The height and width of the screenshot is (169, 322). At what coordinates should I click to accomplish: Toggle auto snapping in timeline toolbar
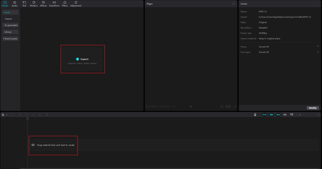271,115
